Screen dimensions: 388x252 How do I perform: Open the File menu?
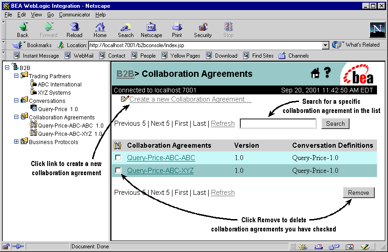pos(8,15)
